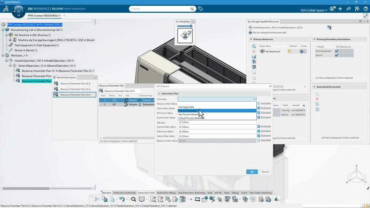Click the Undo arrow icon
Viewport: 370px width, 208px height.
[122, 199]
